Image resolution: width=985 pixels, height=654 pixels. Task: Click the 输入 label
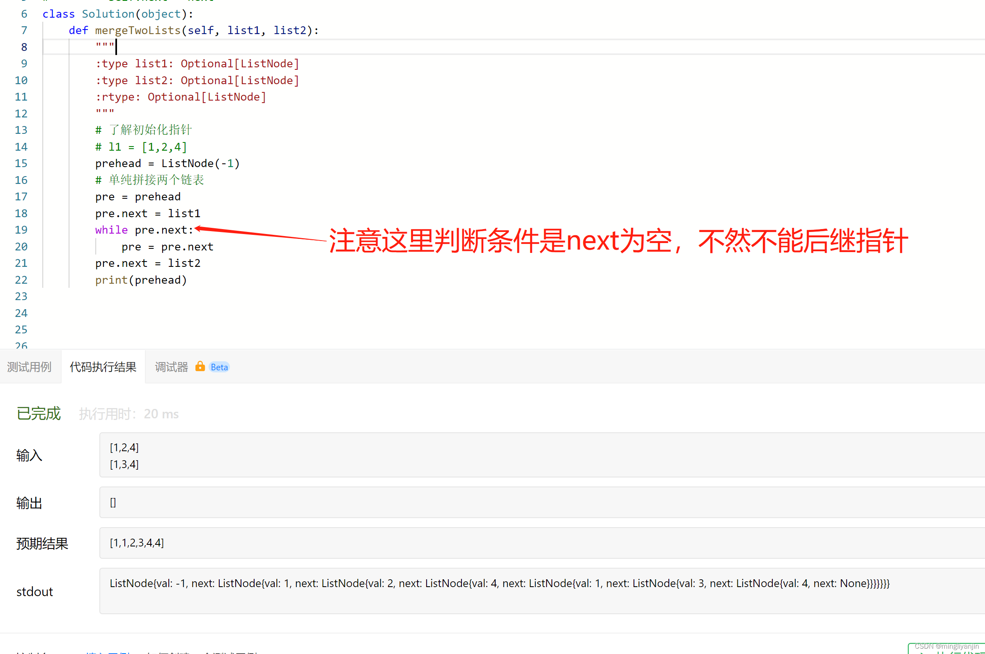(29, 455)
